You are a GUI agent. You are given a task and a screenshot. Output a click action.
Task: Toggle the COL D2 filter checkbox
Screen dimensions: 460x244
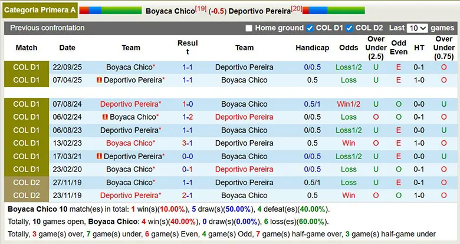[349, 28]
